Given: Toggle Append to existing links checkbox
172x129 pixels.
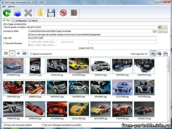Looking at the screenshot, I should [x=31, y=54].
